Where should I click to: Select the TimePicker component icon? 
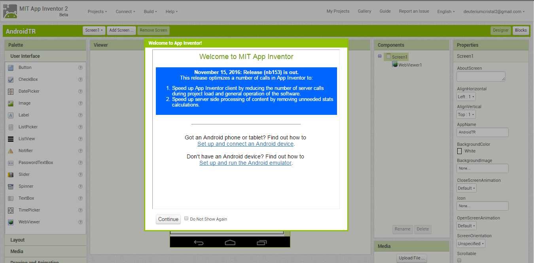[x=11, y=210]
